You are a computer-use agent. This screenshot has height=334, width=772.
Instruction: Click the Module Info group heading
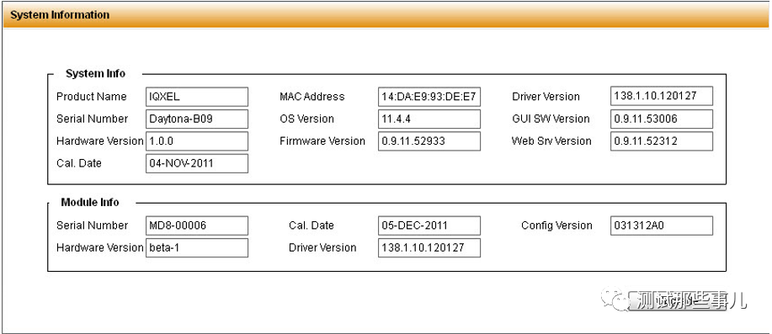[x=90, y=202]
